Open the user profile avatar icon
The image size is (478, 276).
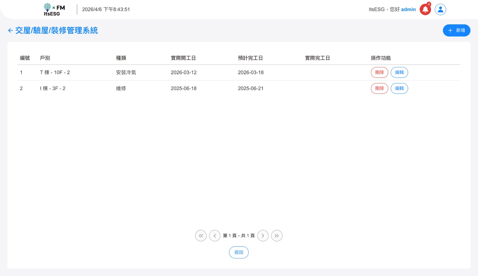441,9
